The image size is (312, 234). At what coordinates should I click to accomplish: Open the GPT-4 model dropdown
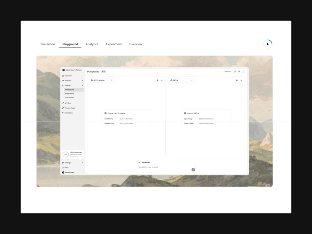tap(181, 80)
